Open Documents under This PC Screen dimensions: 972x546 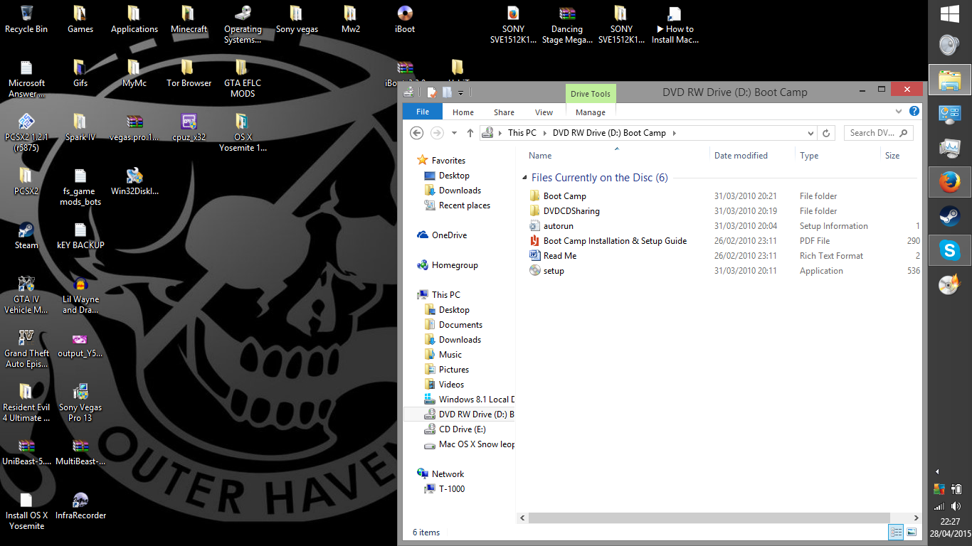pyautogui.click(x=460, y=325)
